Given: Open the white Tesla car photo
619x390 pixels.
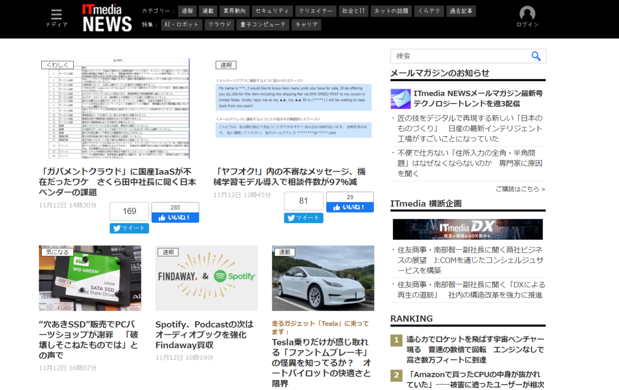Looking at the screenshot, I should coord(323,278).
